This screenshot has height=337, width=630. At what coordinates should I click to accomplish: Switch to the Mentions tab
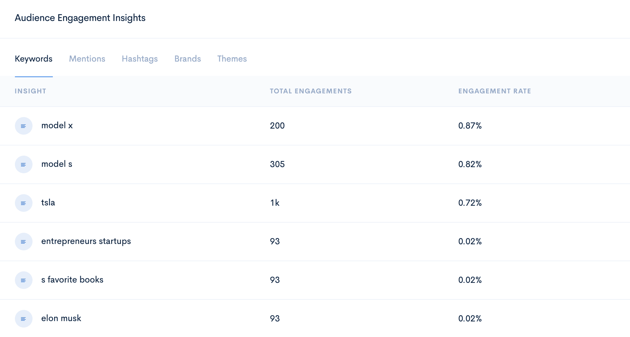[x=87, y=59]
